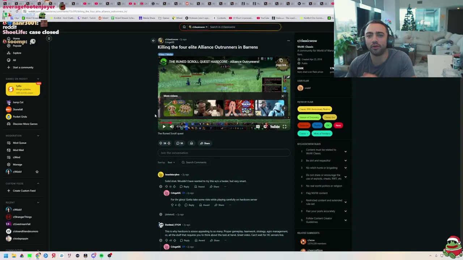Expand rule 7 Restricted content and extended
This screenshot has height=260, width=463.
tap(345, 202)
